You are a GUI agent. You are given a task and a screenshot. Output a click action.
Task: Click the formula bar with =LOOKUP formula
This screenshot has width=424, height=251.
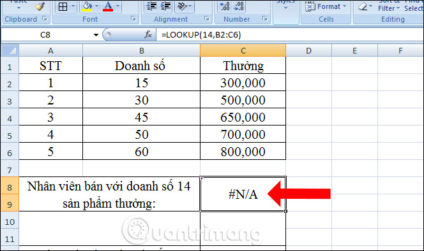click(x=290, y=35)
